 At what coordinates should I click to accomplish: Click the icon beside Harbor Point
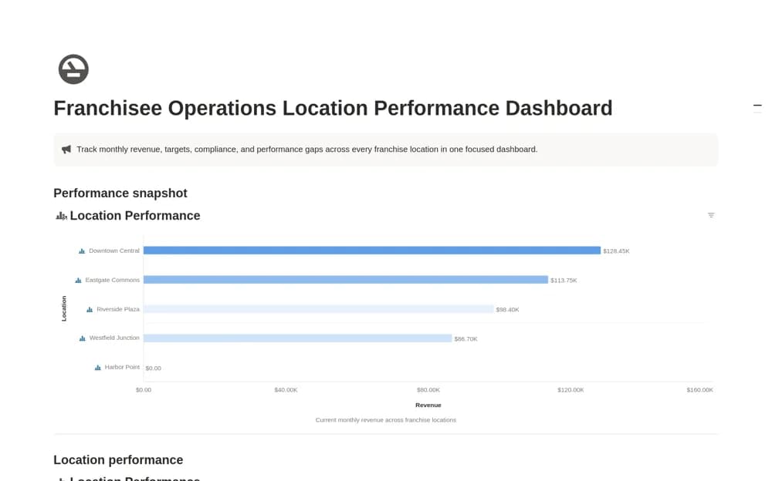point(97,368)
